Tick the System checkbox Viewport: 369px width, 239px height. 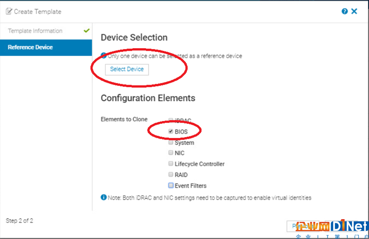pyautogui.click(x=171, y=142)
